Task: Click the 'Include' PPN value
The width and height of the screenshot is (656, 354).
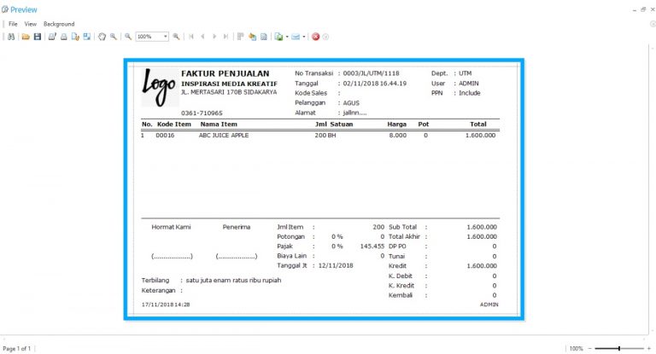Action: 470,93
